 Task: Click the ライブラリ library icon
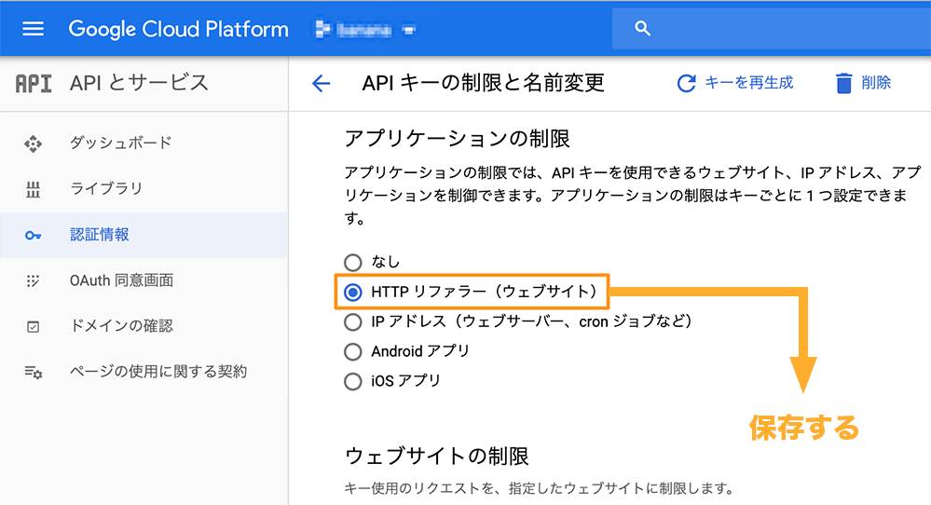(x=34, y=189)
